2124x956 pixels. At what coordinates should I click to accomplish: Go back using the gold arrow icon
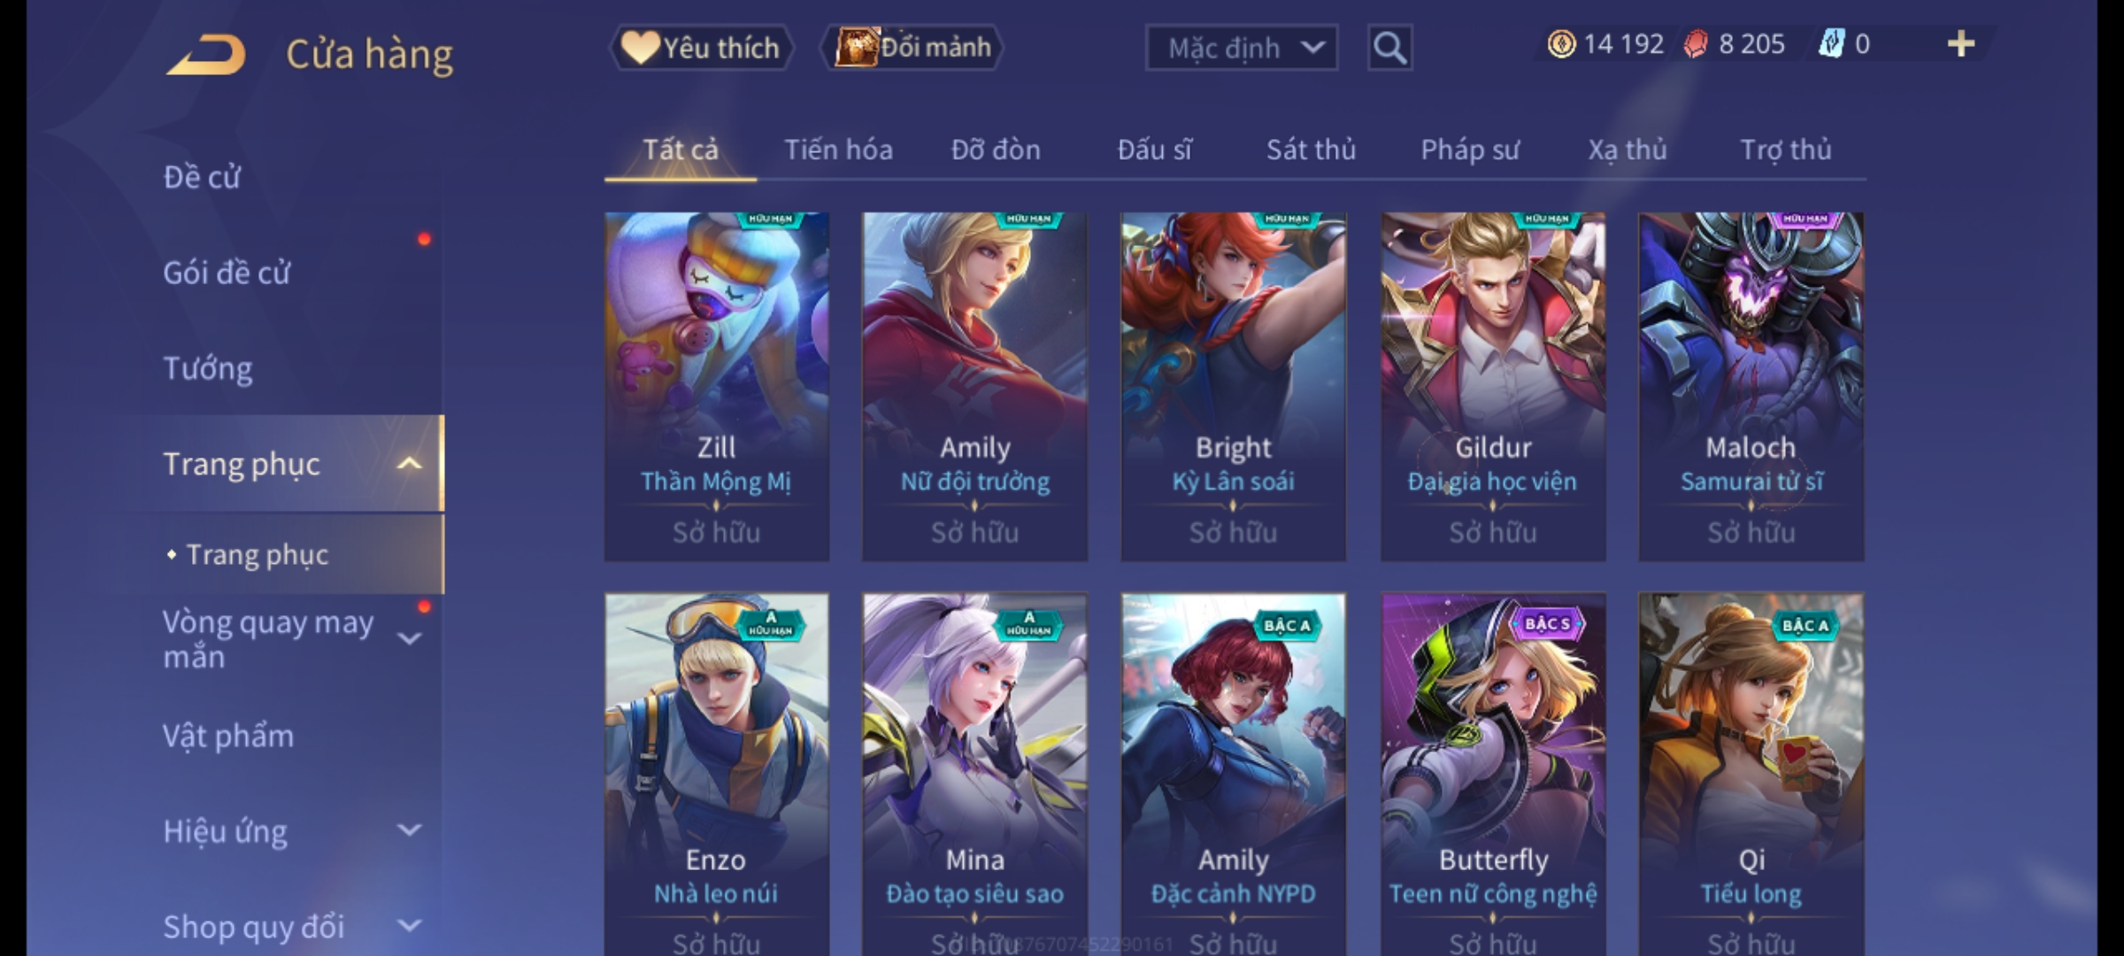coord(206,54)
